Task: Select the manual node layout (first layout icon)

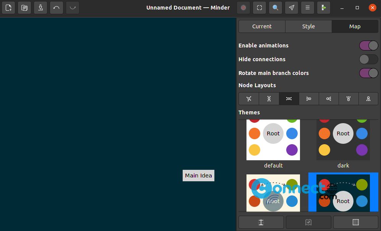Action: tap(249, 99)
